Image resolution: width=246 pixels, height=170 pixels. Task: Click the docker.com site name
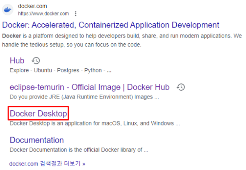32,6
